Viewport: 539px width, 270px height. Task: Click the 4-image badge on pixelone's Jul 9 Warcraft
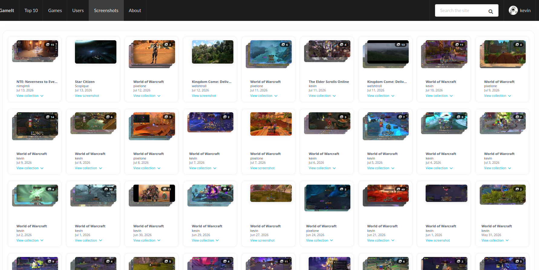tap(518, 44)
